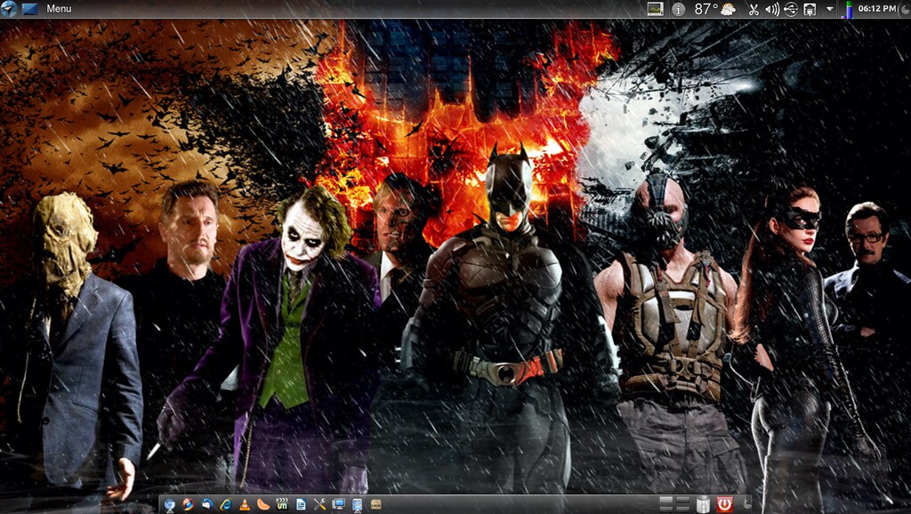Open the trash can in the dock
911x514 pixels.
(703, 504)
